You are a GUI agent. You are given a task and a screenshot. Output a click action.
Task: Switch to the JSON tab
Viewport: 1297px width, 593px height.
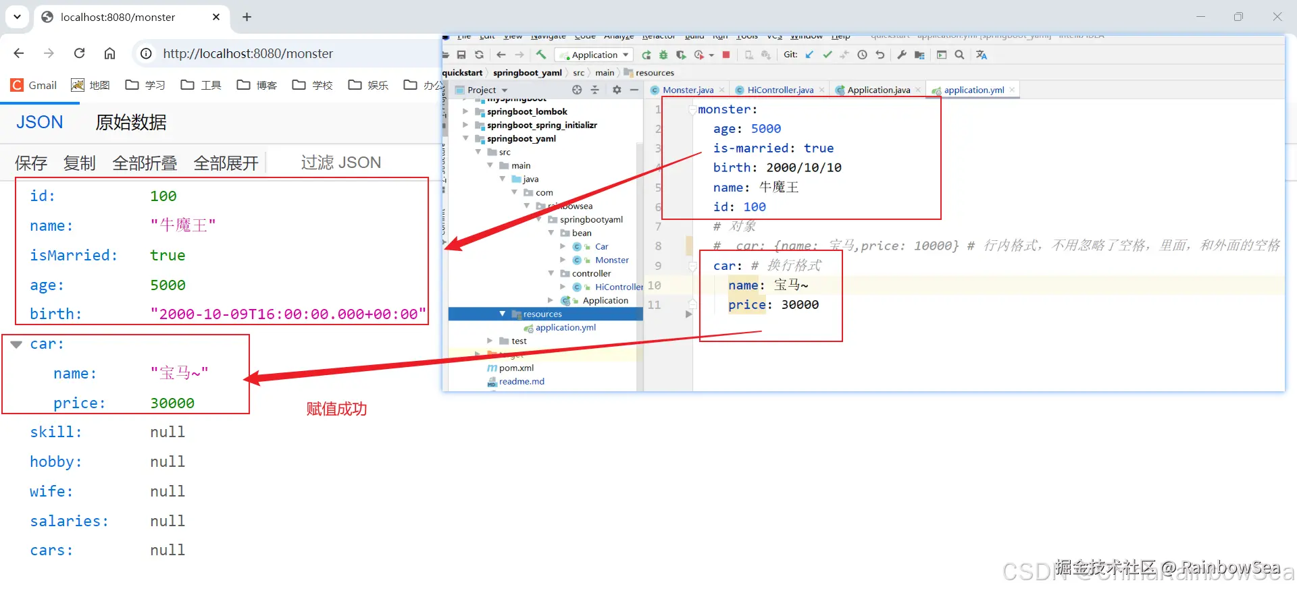tap(40, 122)
